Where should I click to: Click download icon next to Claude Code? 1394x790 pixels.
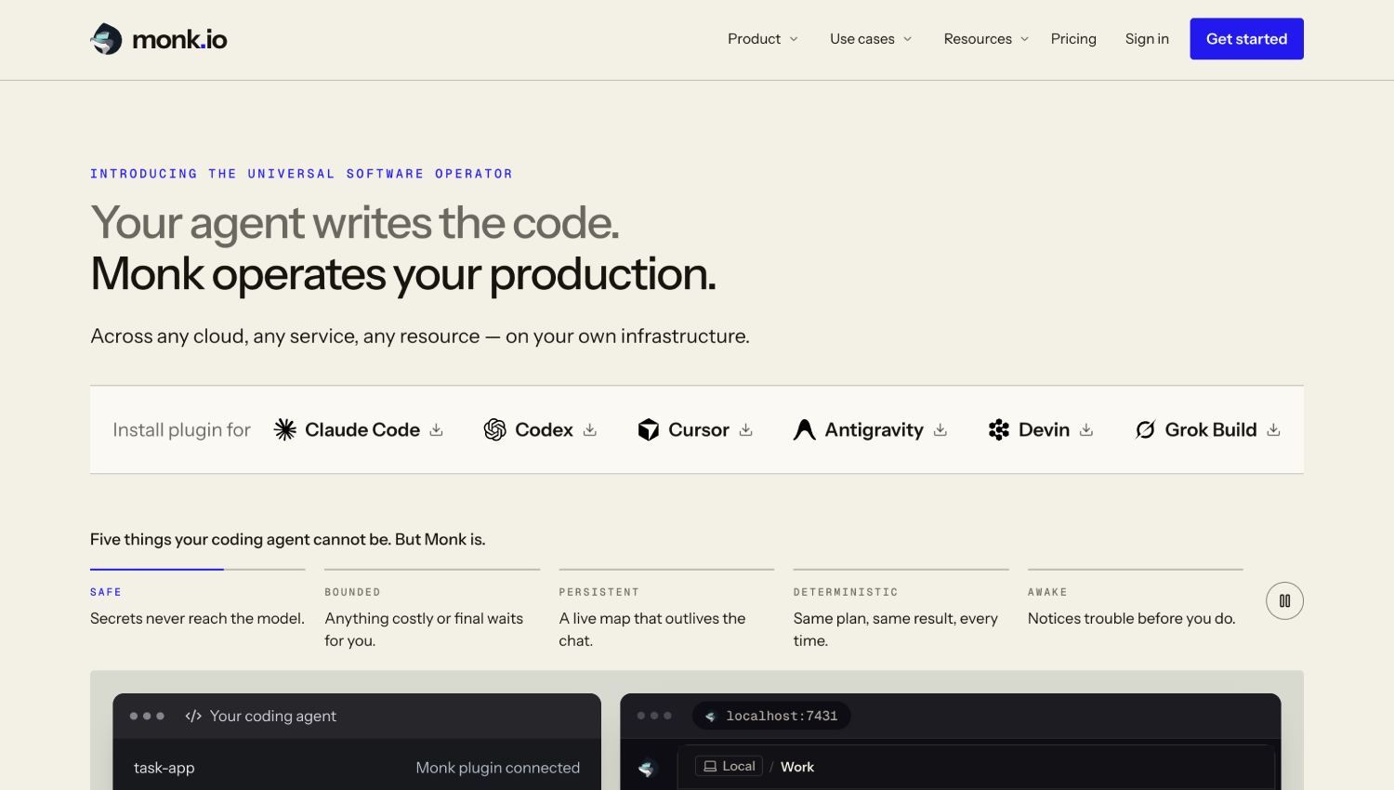click(x=437, y=429)
